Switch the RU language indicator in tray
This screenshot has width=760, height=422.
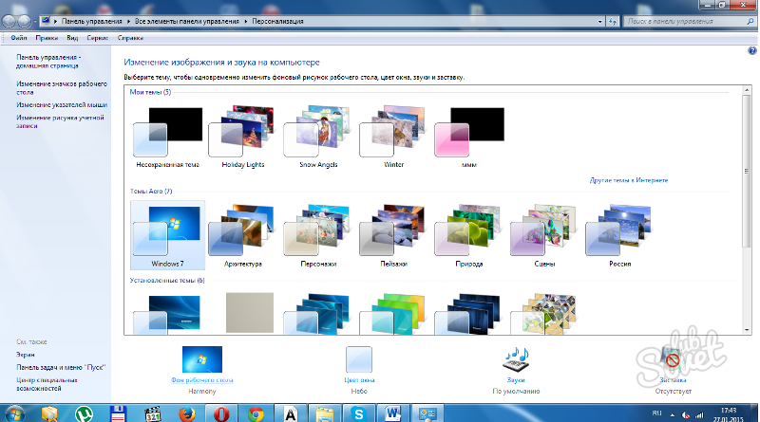pyautogui.click(x=657, y=414)
